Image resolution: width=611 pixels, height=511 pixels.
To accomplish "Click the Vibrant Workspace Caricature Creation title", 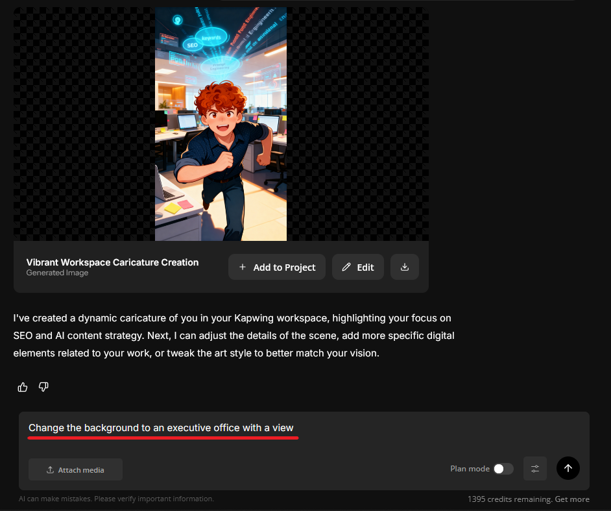I will (x=112, y=262).
